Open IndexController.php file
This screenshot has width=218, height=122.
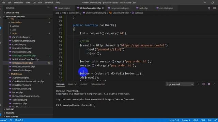[x=22, y=52]
